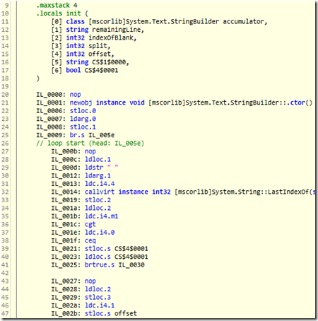Click 'IL_001f: ceq' instruction
318x321 pixels.
[73, 240]
